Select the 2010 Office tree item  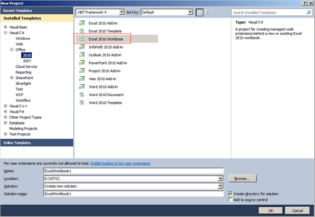tap(27, 55)
